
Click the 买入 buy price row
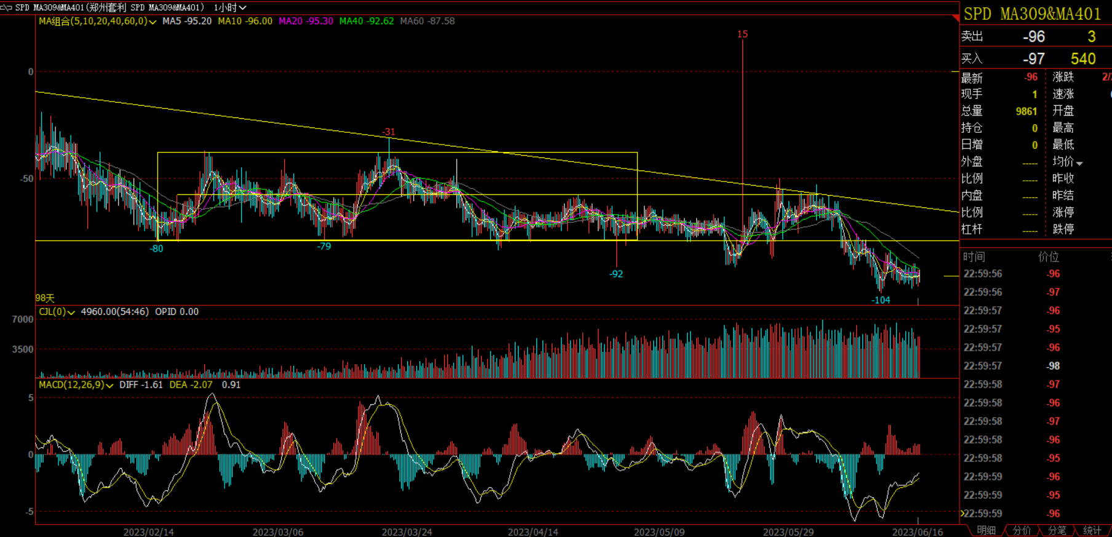1035,59
